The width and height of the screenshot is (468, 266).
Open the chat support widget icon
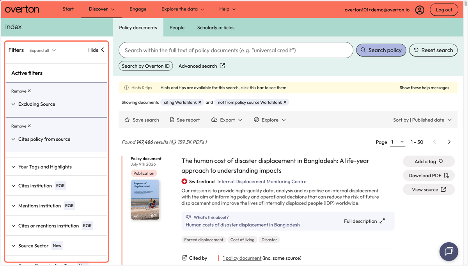click(x=449, y=252)
